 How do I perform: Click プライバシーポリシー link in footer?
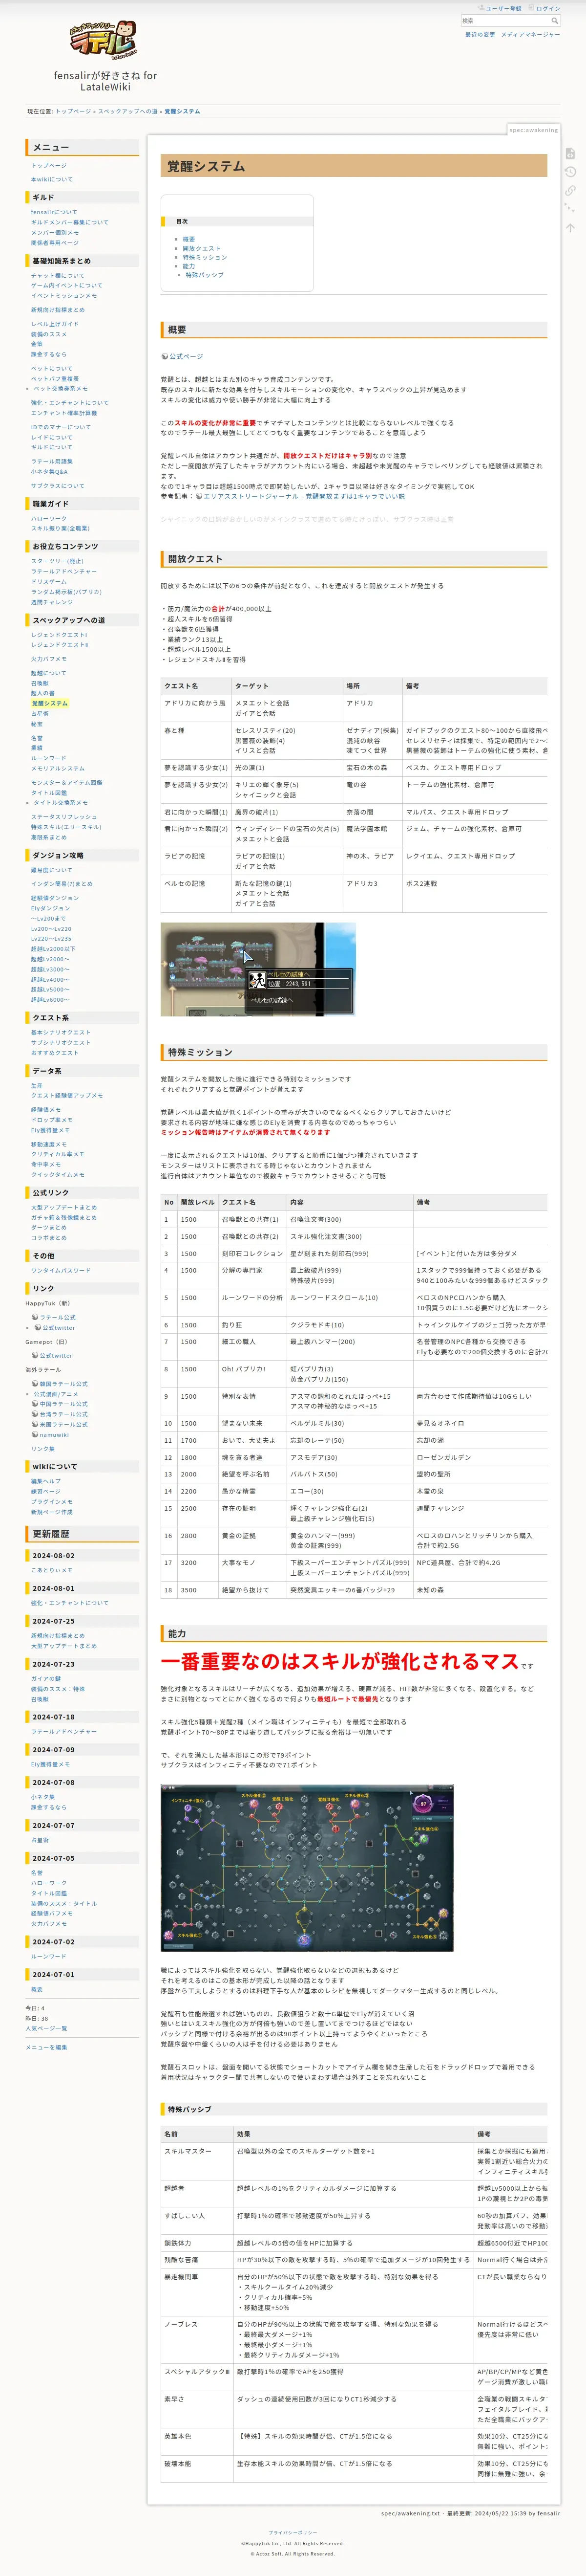293,2533
